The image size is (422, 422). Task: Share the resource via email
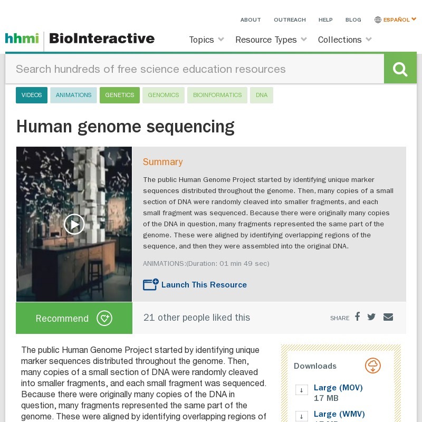point(388,317)
